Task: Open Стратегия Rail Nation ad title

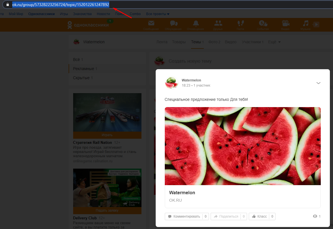Action: tap(92, 142)
